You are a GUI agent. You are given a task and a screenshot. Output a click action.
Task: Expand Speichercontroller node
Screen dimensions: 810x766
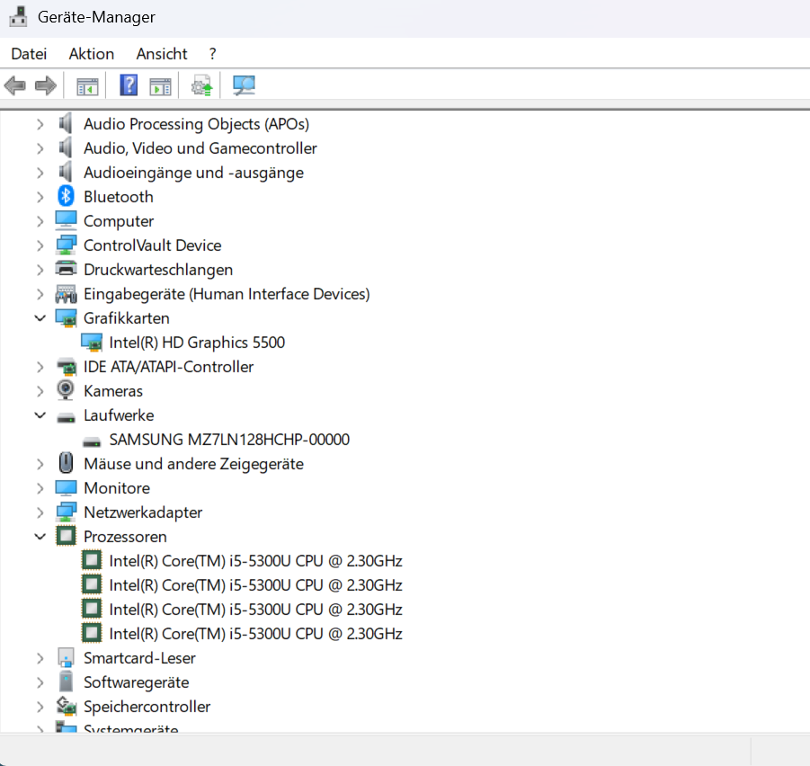[x=40, y=708]
